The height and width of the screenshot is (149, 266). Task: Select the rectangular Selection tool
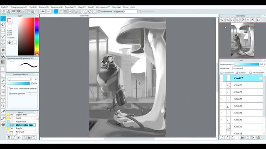coord(3,69)
